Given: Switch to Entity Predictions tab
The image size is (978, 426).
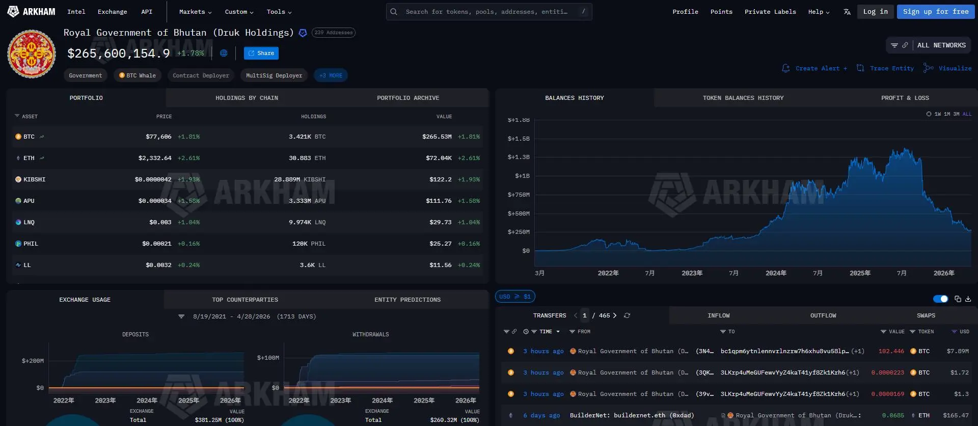Looking at the screenshot, I should (407, 300).
